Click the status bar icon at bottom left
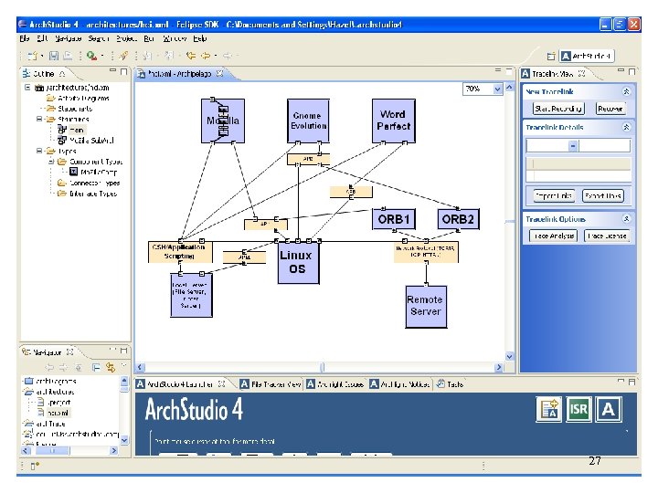This screenshot has height=493, width=658. (x=35, y=466)
